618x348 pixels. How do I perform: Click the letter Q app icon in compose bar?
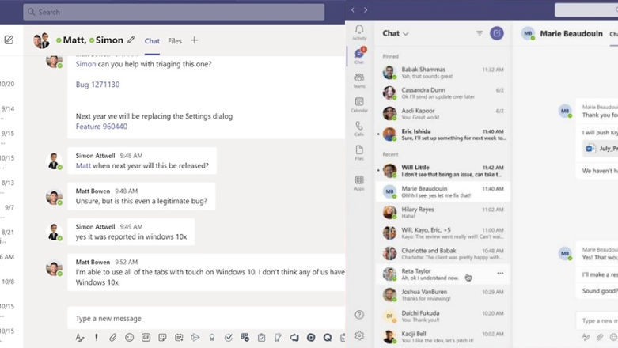point(328,338)
